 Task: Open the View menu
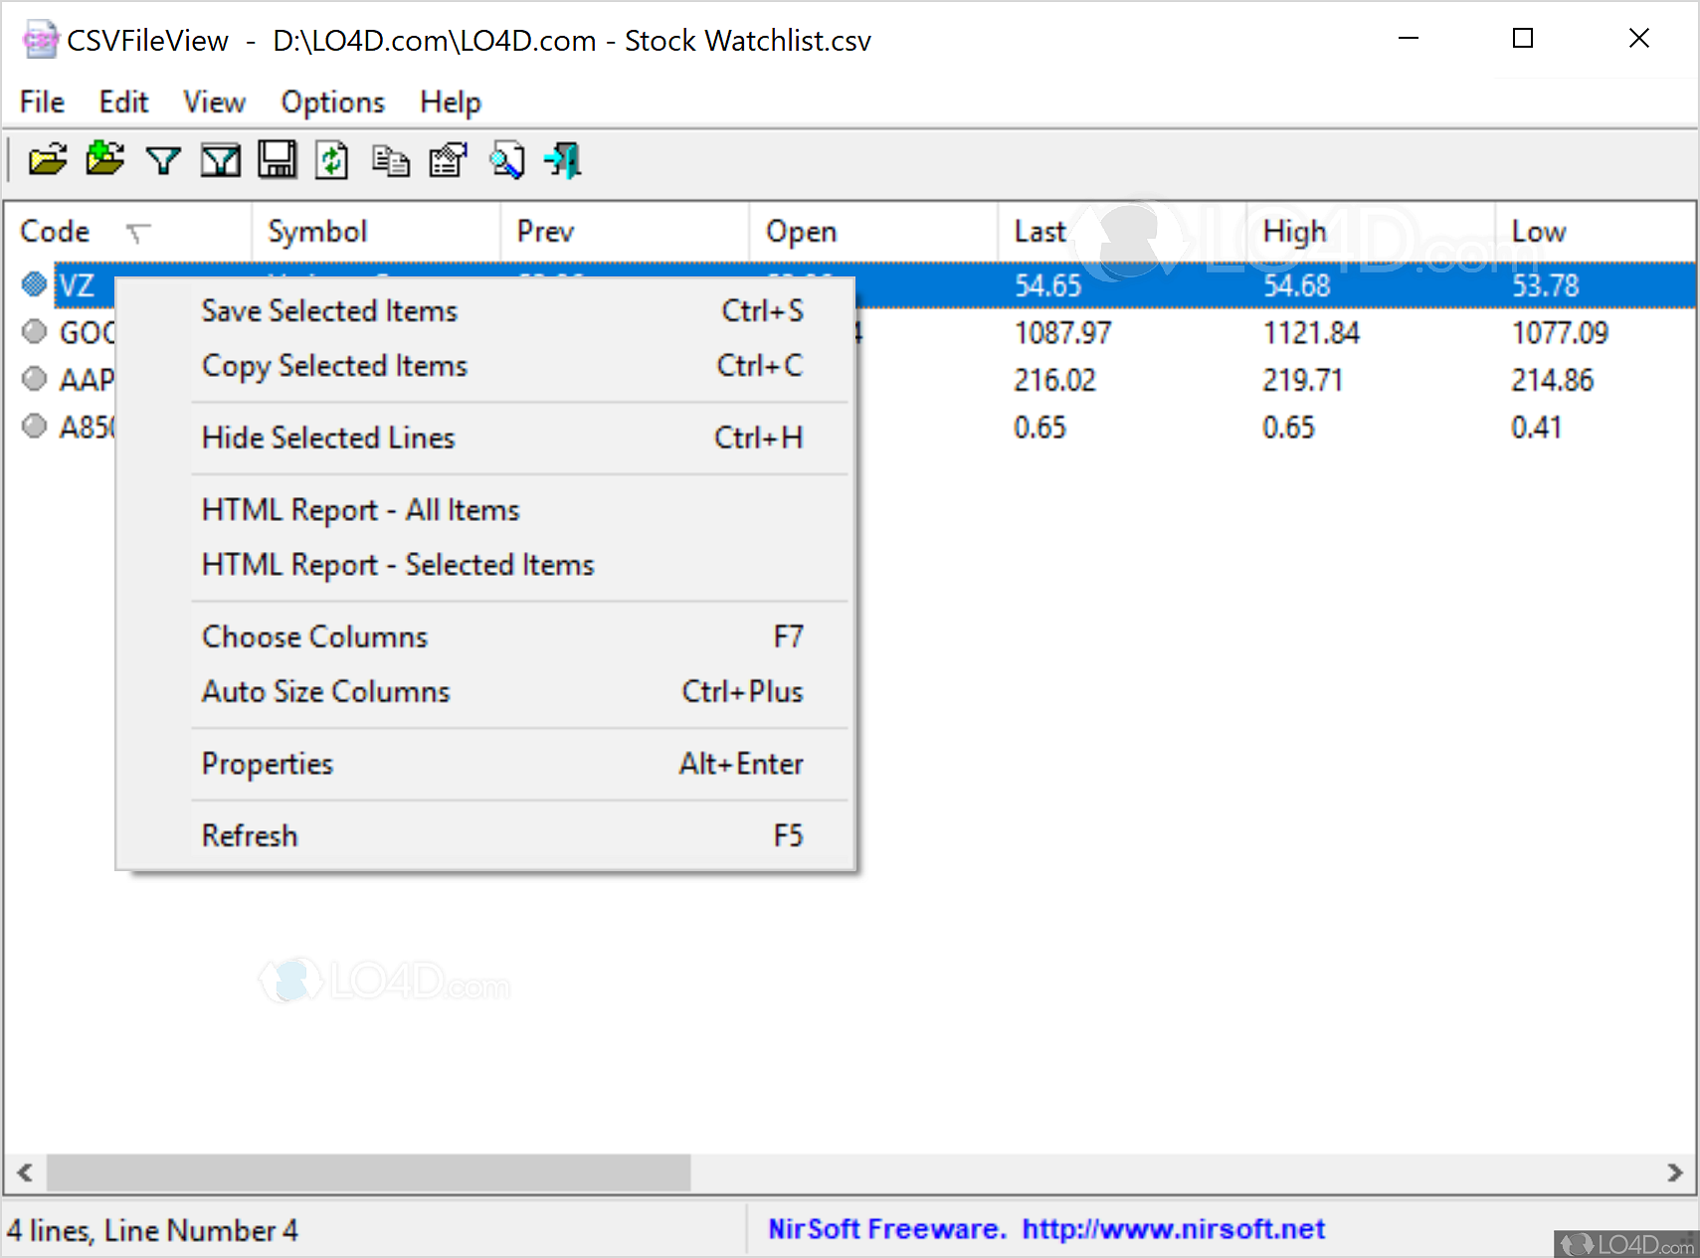[x=214, y=102]
